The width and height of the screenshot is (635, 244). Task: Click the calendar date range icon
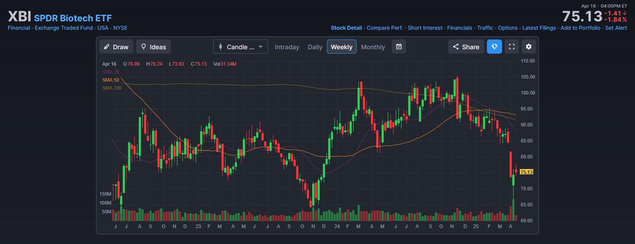(399, 47)
